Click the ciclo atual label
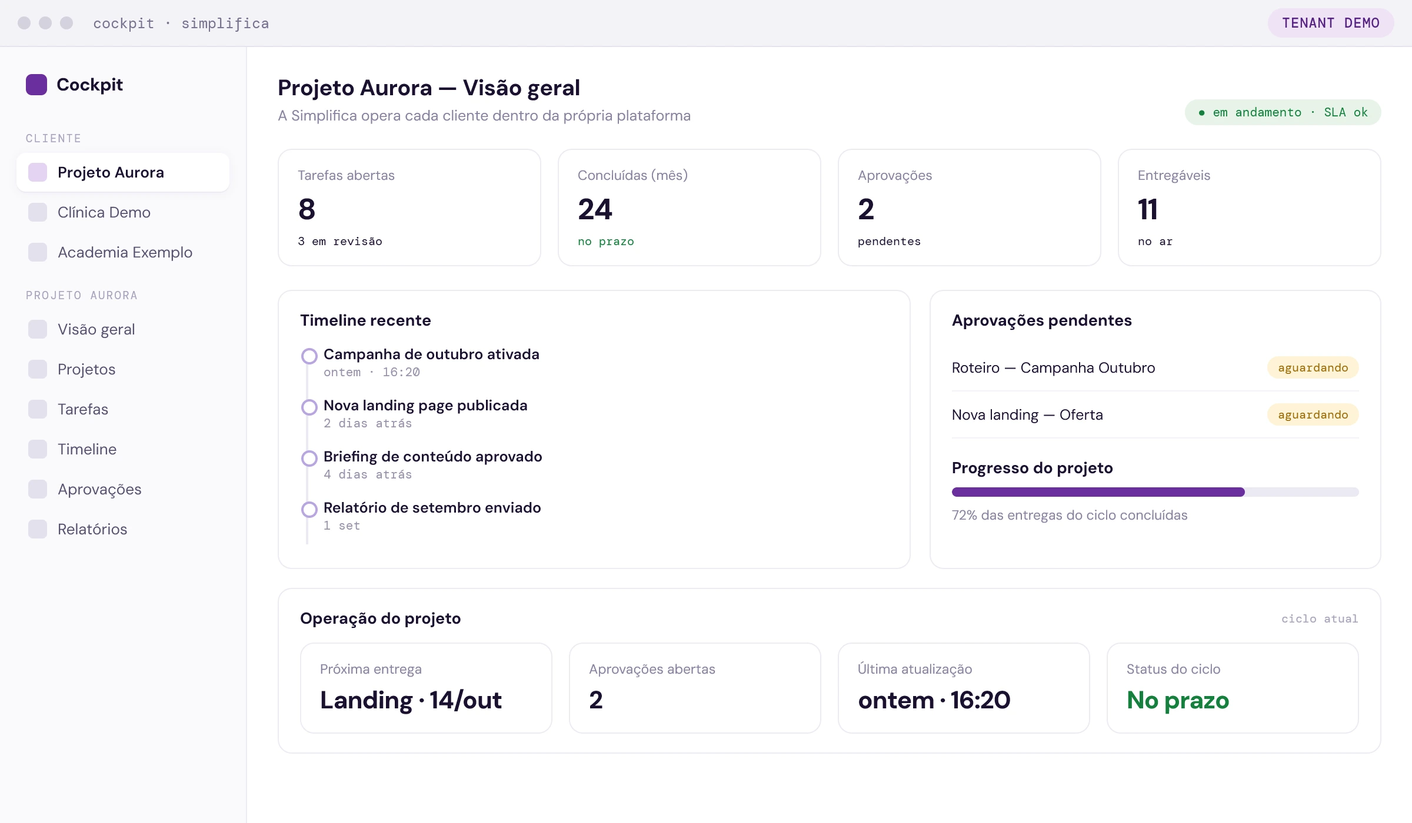The width and height of the screenshot is (1412, 823). [x=1320, y=618]
